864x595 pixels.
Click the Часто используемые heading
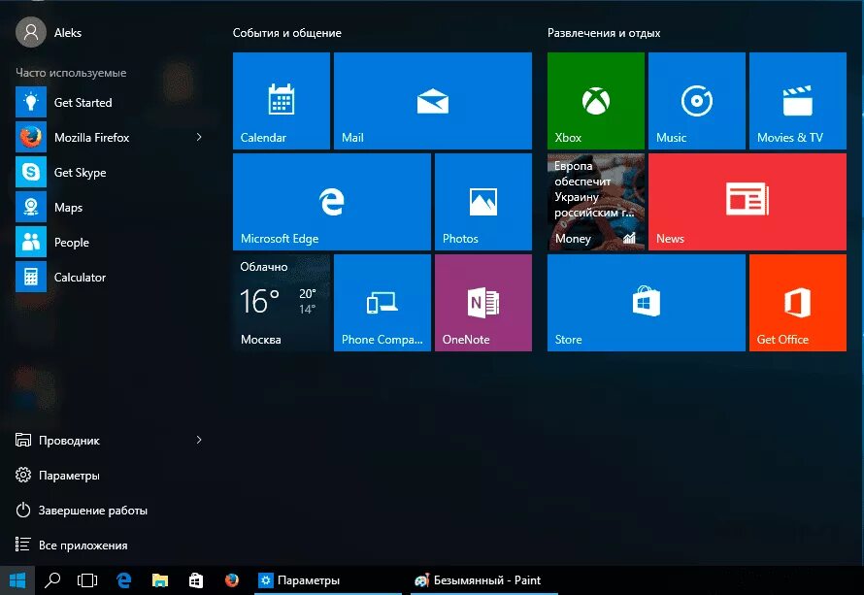71,73
